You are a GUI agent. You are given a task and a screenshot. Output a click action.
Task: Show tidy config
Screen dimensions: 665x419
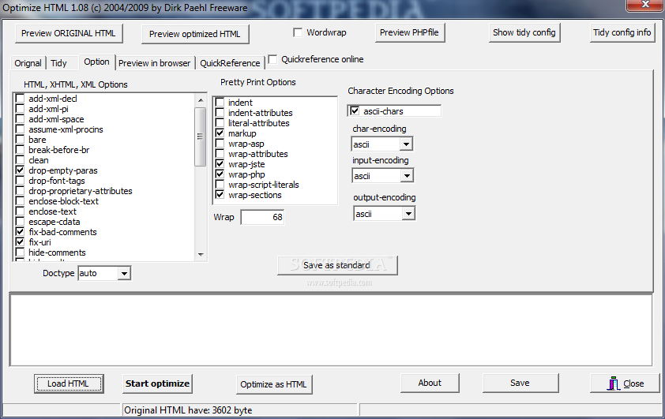point(524,32)
